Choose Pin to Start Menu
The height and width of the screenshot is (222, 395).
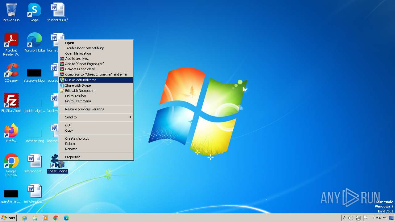coord(96,101)
